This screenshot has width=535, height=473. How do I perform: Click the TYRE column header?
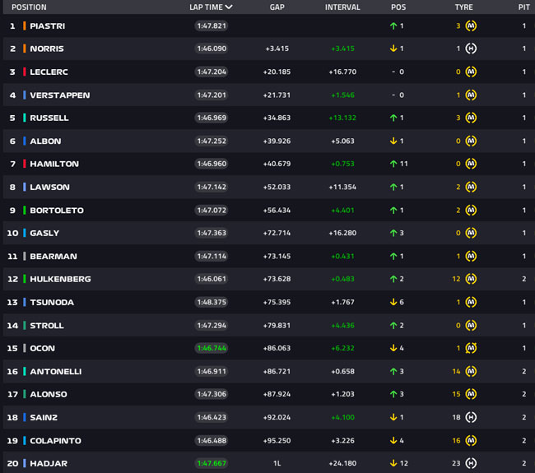[x=463, y=7]
